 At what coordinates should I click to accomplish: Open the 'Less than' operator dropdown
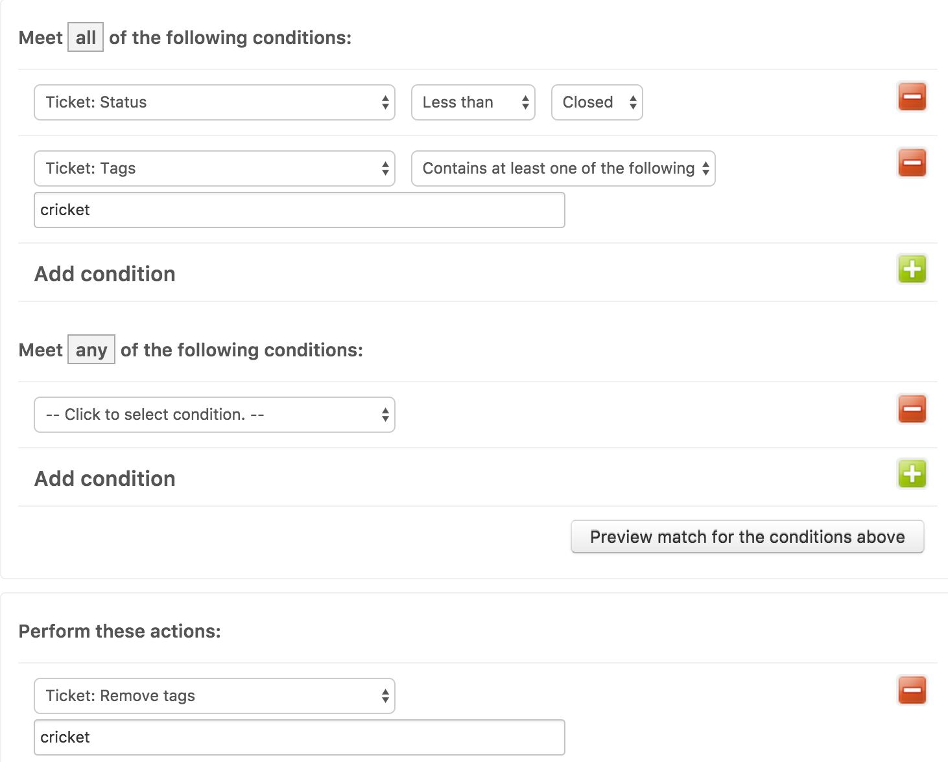473,102
